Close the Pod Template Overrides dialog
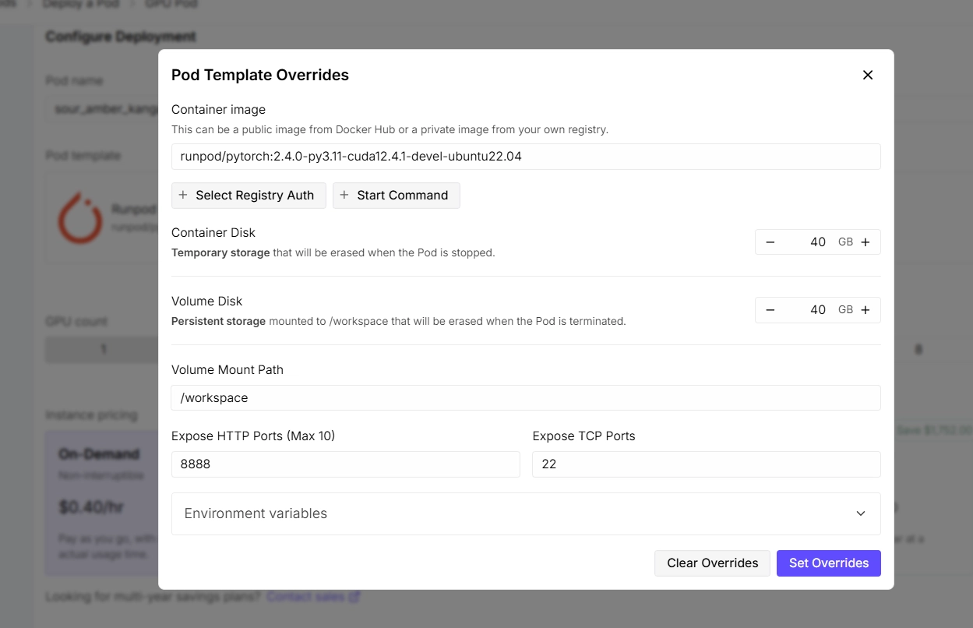The image size is (973, 628). point(868,75)
